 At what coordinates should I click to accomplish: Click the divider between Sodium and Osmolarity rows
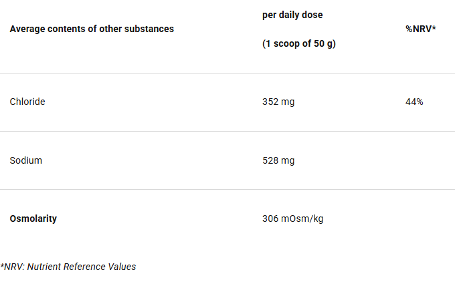227,189
